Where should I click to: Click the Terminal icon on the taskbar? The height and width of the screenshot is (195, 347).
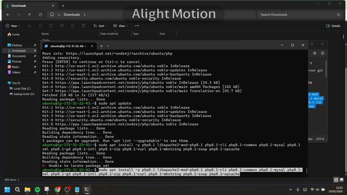[x=87, y=190]
